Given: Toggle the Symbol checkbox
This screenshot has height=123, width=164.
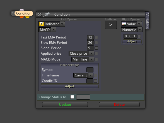Looking at the screenshot, I should pos(96,70).
